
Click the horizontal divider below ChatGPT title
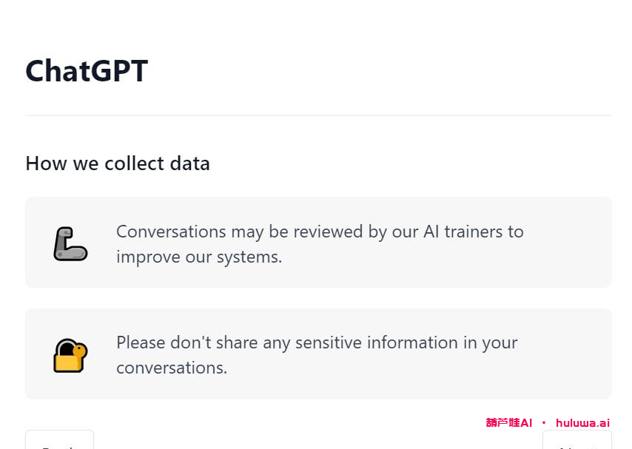[318, 115]
